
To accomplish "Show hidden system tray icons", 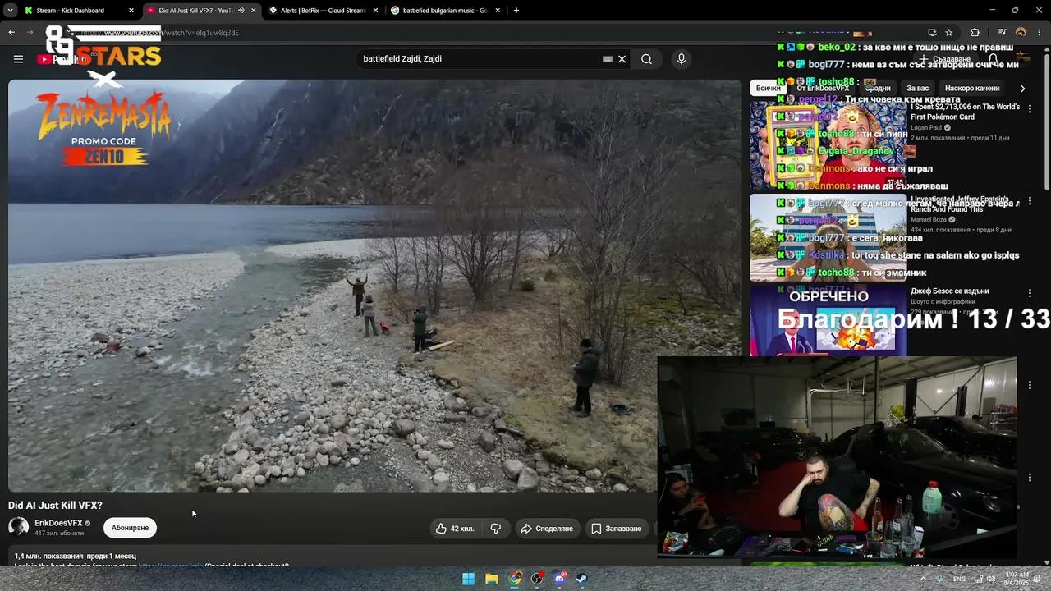I will [x=923, y=579].
